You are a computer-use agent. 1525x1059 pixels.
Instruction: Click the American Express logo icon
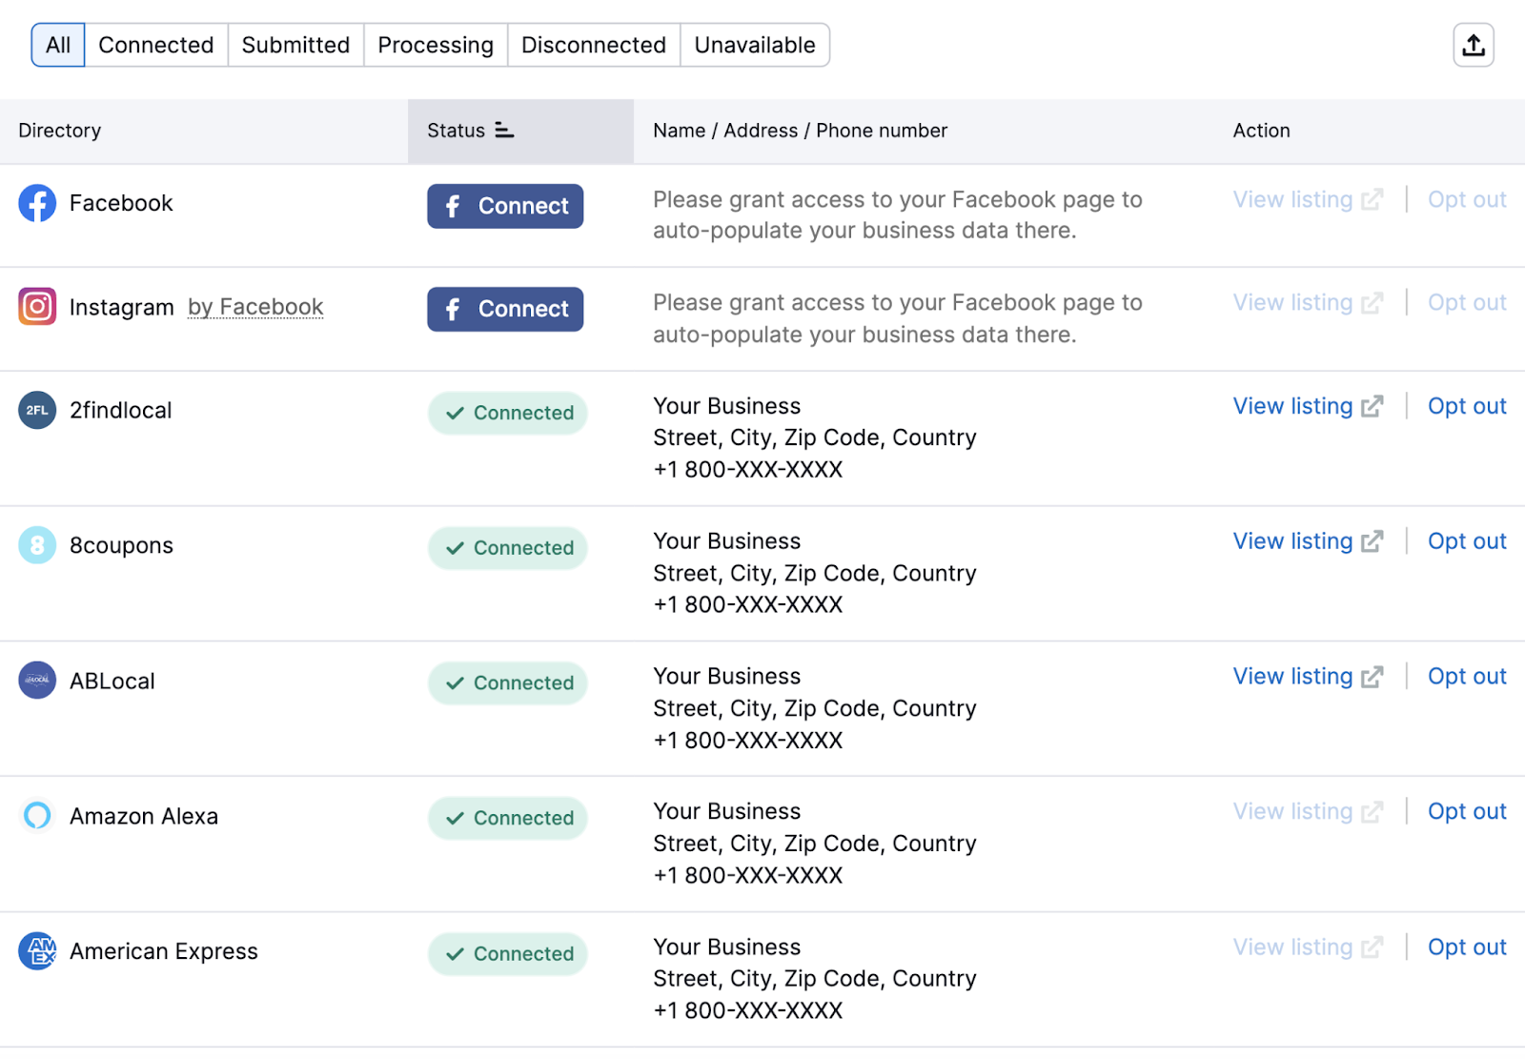pyautogui.click(x=37, y=951)
